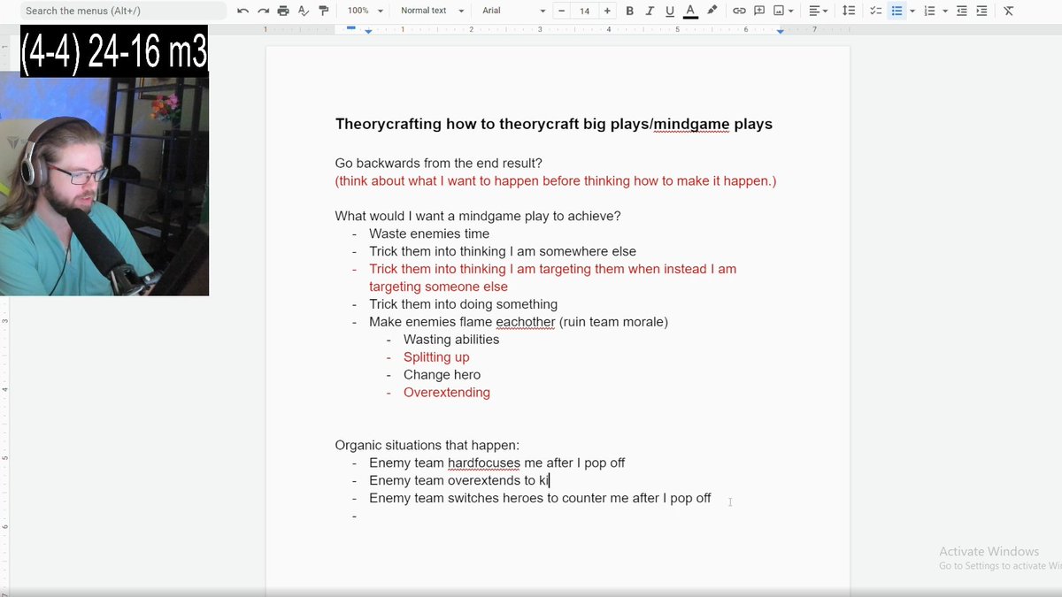Expand the numbered list style dropdown arrow

(945, 11)
